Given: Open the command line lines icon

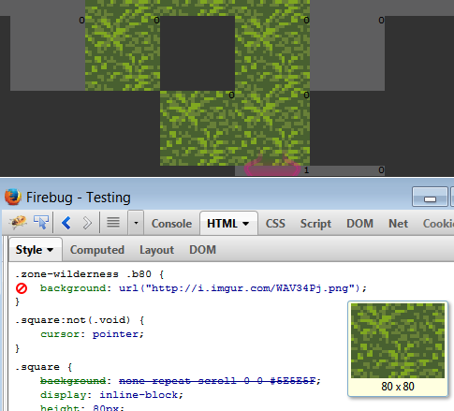Looking at the screenshot, I should [113, 223].
